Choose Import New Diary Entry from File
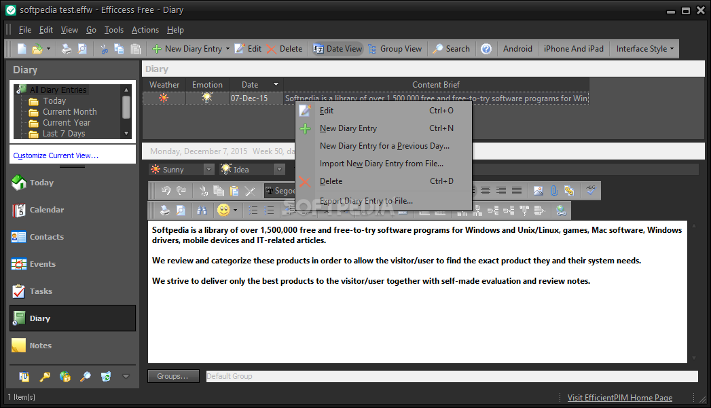 384,164
